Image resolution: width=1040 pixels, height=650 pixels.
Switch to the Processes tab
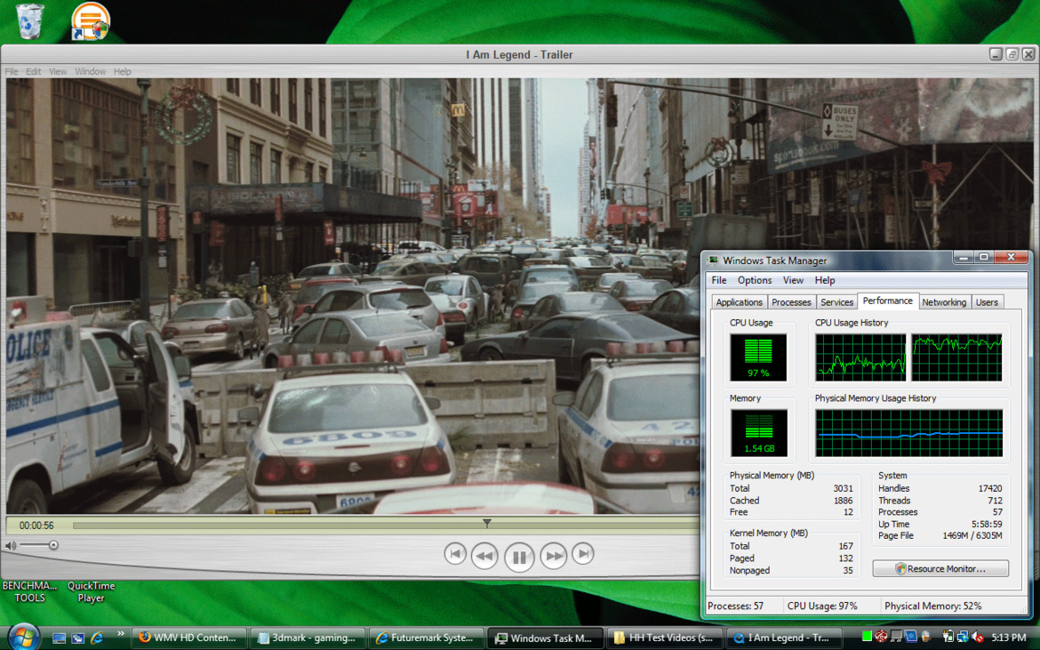click(x=791, y=302)
